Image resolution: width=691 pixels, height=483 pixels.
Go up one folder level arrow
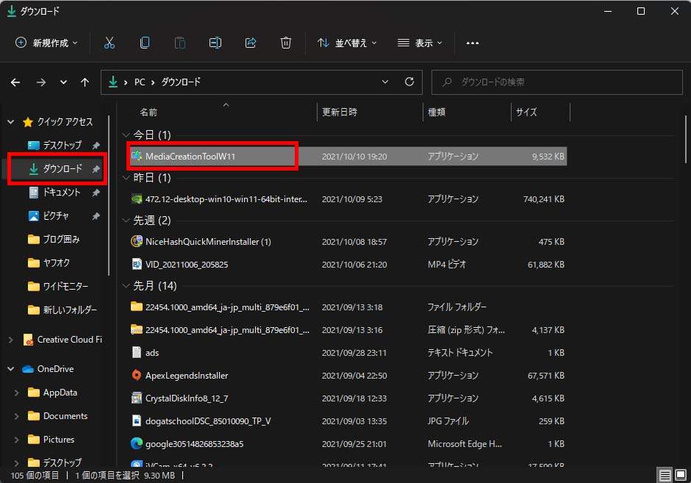[x=85, y=82]
